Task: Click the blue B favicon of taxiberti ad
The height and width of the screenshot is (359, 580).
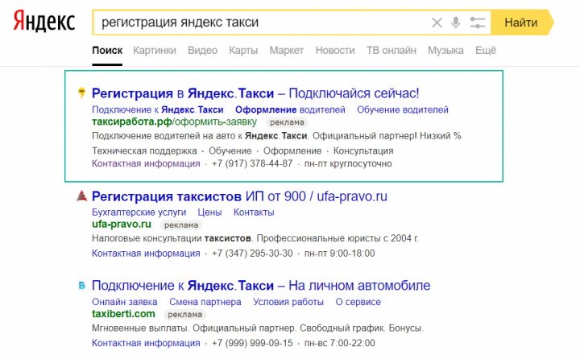Action: [x=81, y=285]
